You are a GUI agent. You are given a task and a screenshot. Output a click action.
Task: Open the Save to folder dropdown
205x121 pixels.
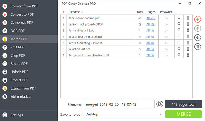[124, 114]
